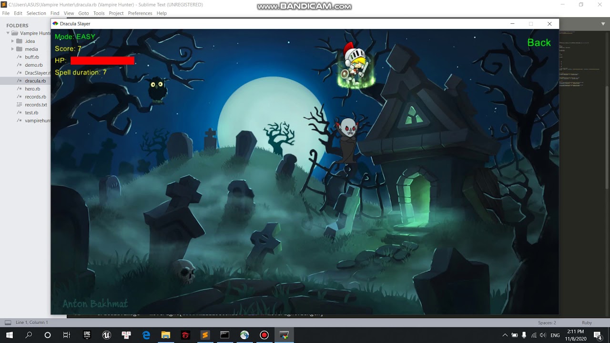
Task: Open the notification center icon
Action: point(598,335)
